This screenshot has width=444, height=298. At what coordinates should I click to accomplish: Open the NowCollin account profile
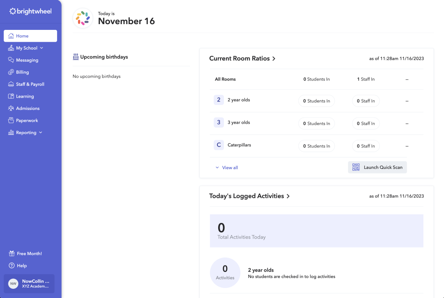[x=29, y=283]
